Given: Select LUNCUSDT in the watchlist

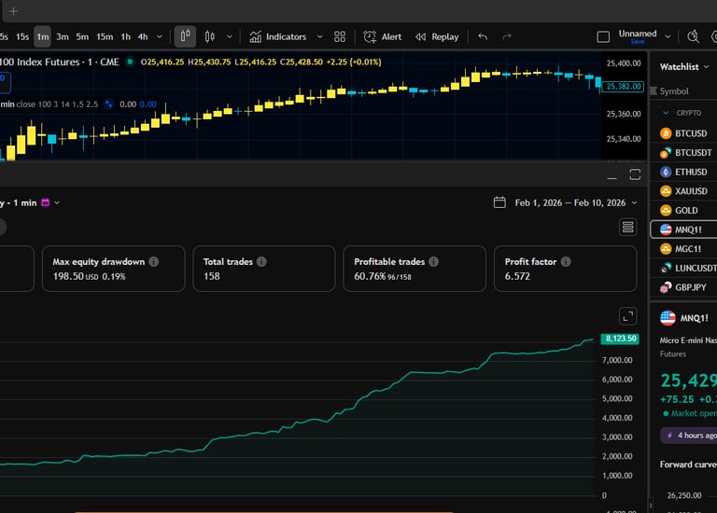Looking at the screenshot, I should coord(683,268).
